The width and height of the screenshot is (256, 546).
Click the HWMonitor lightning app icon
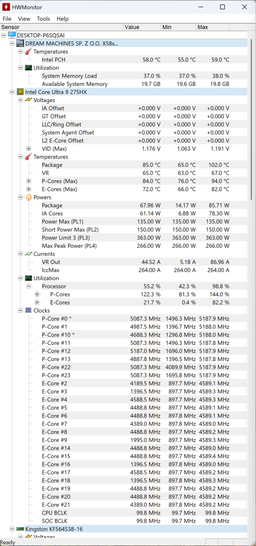point(6,7)
